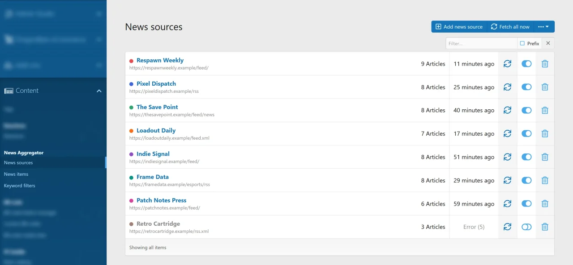Refresh the Frame Data feed
Viewport: 573px width, 265px height.
(507, 180)
